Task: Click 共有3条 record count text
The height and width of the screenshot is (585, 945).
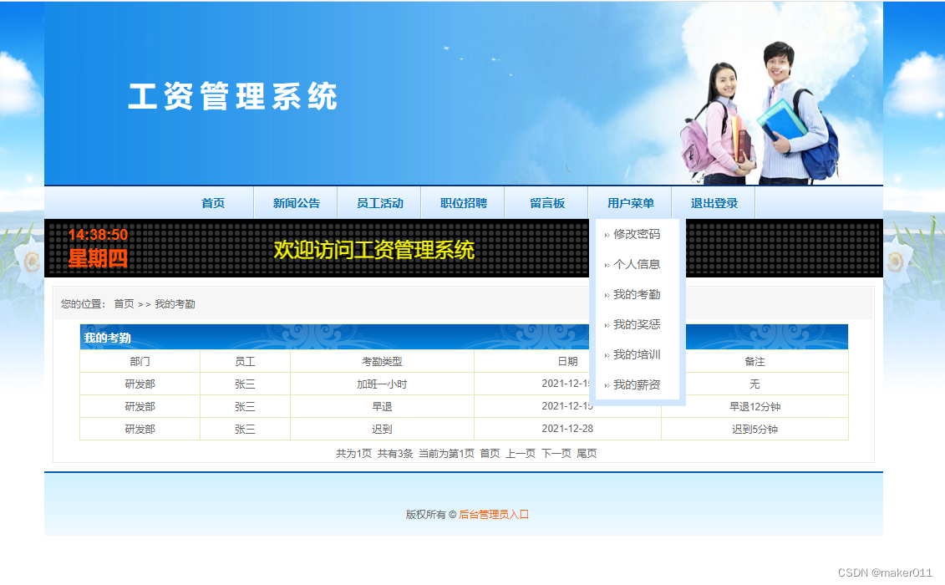Action: pos(394,454)
